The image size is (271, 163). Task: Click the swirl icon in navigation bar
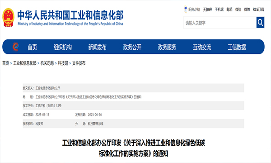(x=15, y=47)
